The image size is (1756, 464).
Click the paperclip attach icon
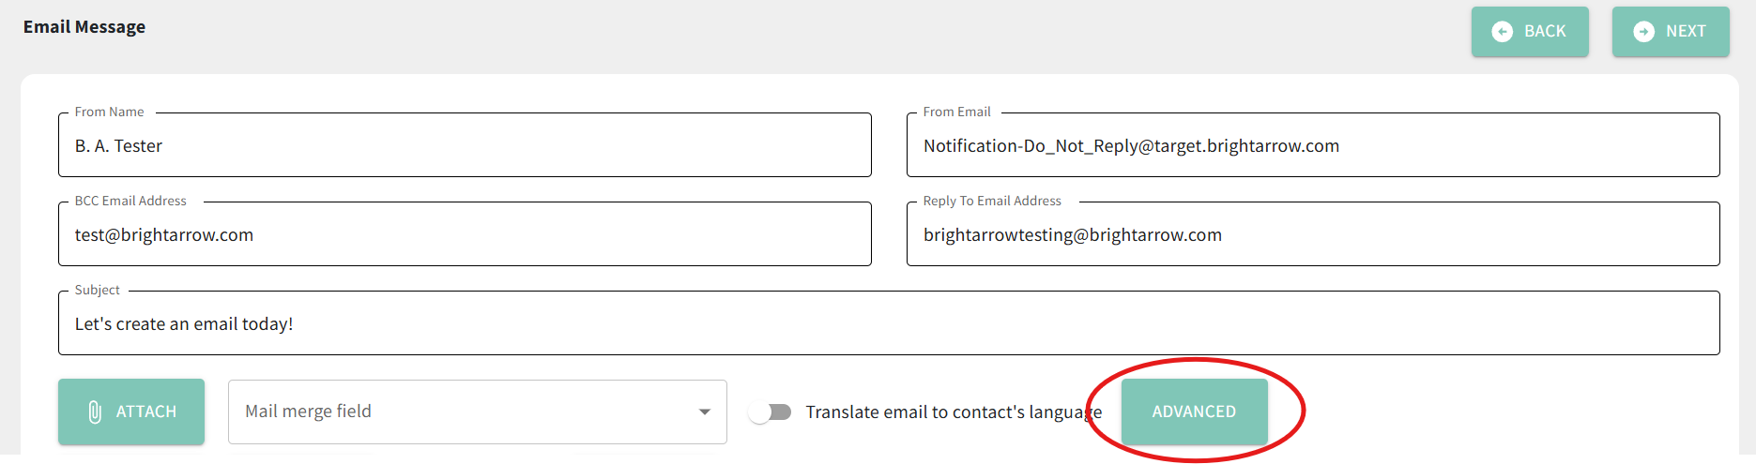coord(95,412)
